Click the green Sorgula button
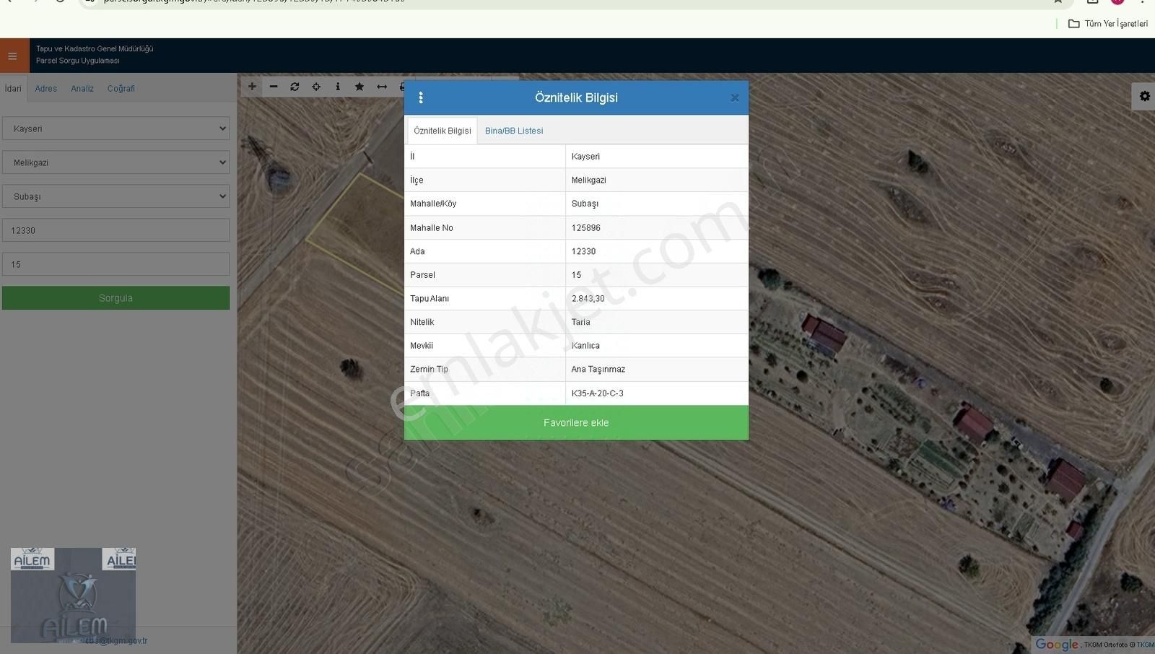This screenshot has width=1155, height=654. [x=115, y=298]
